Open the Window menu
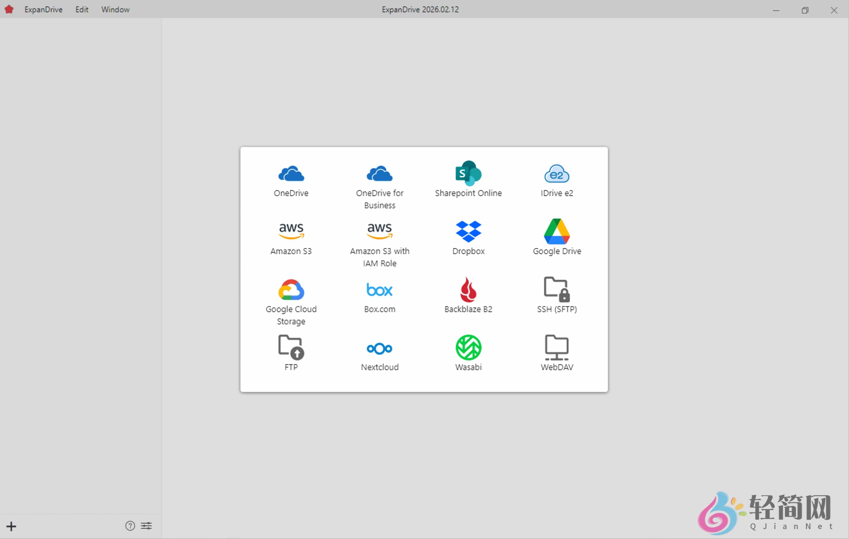 point(115,10)
